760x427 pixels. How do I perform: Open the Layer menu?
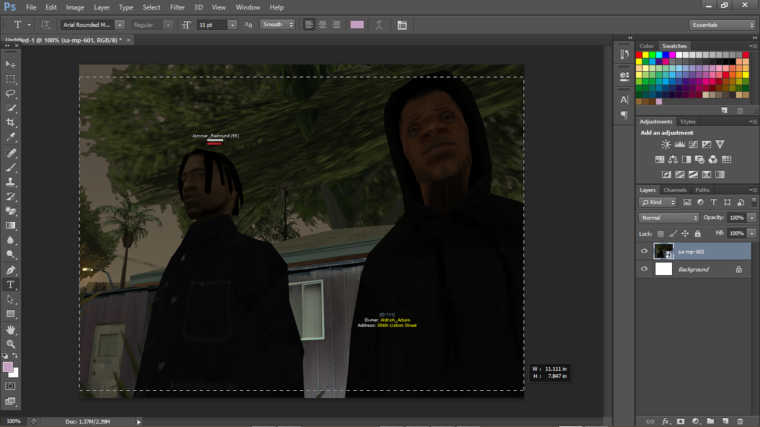point(102,7)
